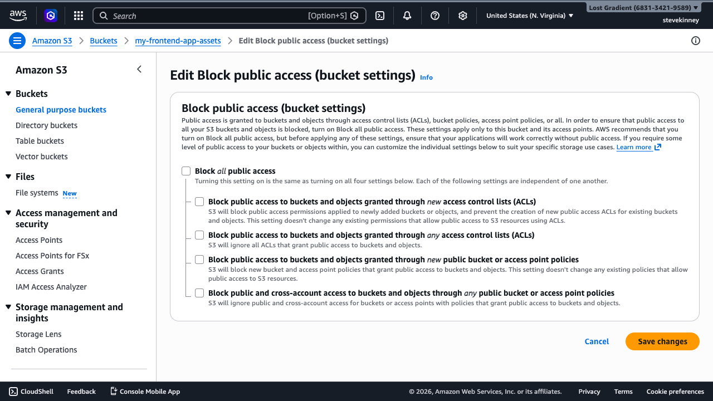Click the stevekinney username text

pos(680,20)
